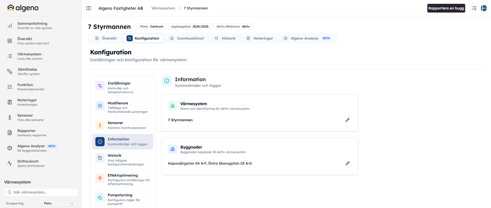Click Rapportera en bugg button
491x208 pixels.
tap(446, 8)
